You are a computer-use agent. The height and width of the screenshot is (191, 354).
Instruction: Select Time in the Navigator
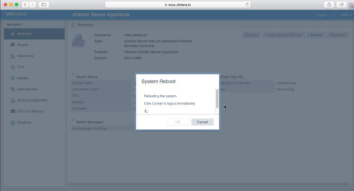click(x=34, y=67)
